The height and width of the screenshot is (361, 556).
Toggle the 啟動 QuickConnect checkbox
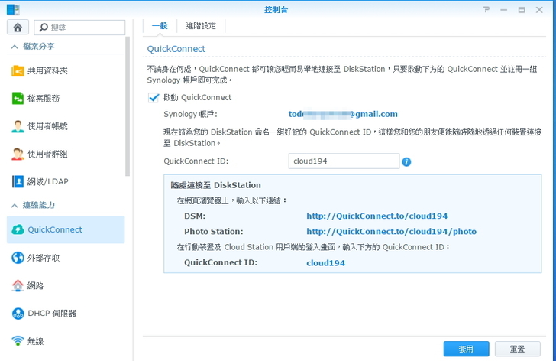[154, 98]
